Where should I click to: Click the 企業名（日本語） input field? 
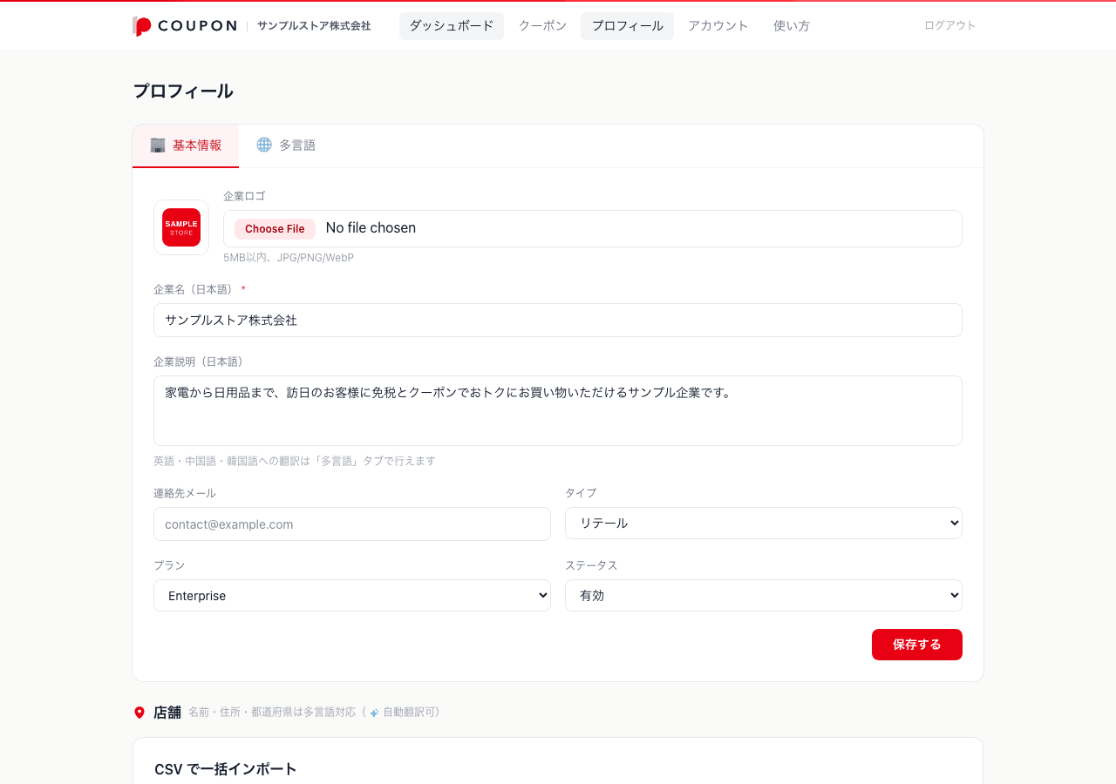point(558,321)
